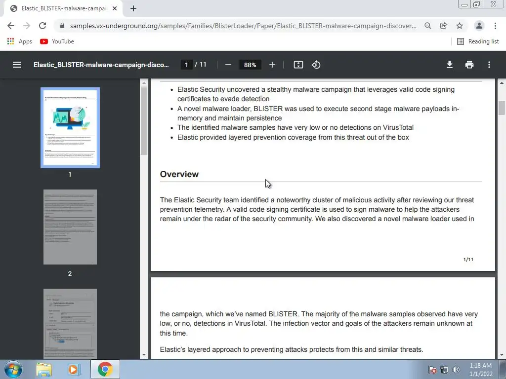Select page 2 thumbnail
506x379 pixels.
click(70, 227)
